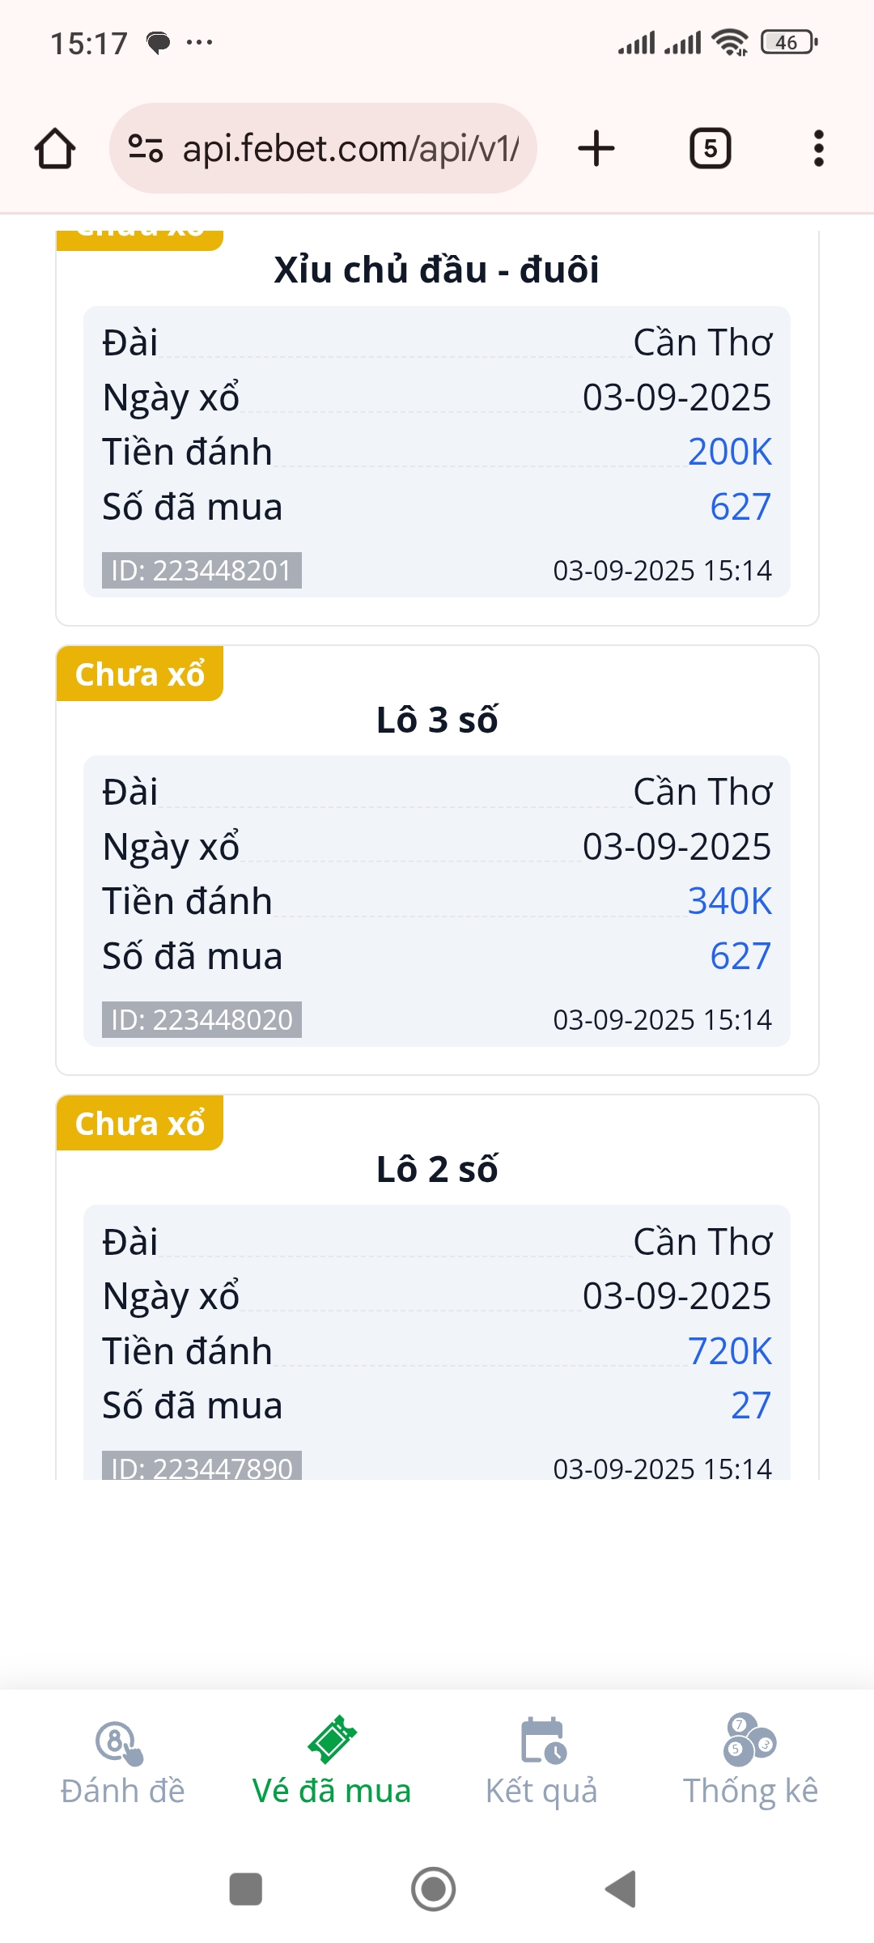874x1943 pixels.
Task: Tap Chưa xổ badge on Lô 3 số
Action: pyautogui.click(x=140, y=674)
